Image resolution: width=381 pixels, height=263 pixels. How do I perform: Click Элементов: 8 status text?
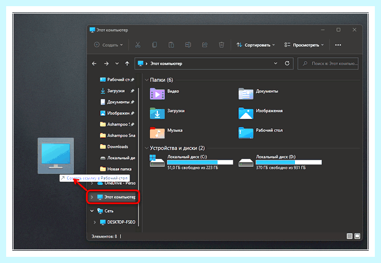coord(104,237)
